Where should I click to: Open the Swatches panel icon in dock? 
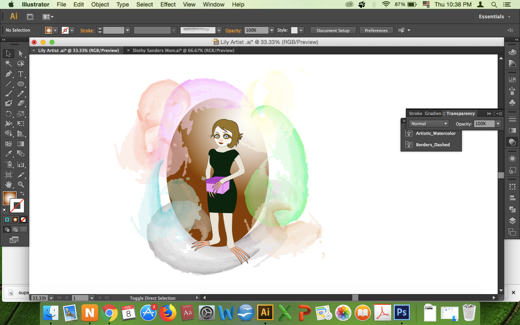[512, 80]
